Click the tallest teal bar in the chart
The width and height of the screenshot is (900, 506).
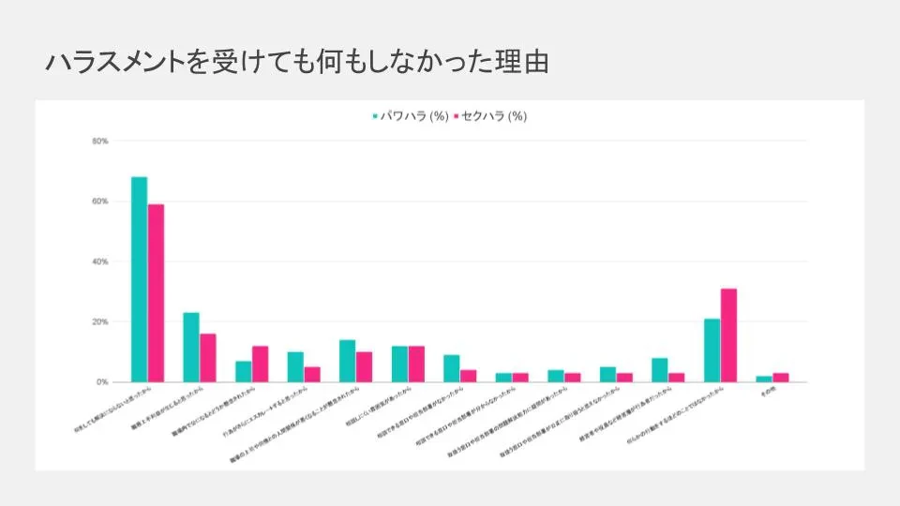(139, 279)
